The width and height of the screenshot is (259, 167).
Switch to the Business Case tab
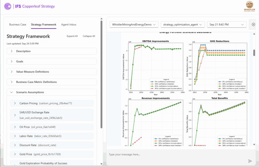pyautogui.click(x=18, y=24)
